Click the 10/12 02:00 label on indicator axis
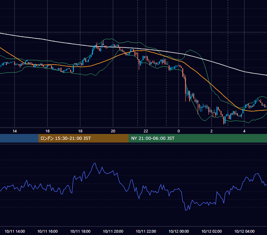The image size is (267, 235). [x=212, y=231]
